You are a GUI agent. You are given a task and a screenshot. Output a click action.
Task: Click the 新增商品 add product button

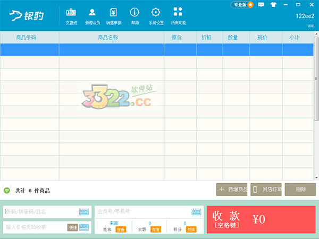232,190
